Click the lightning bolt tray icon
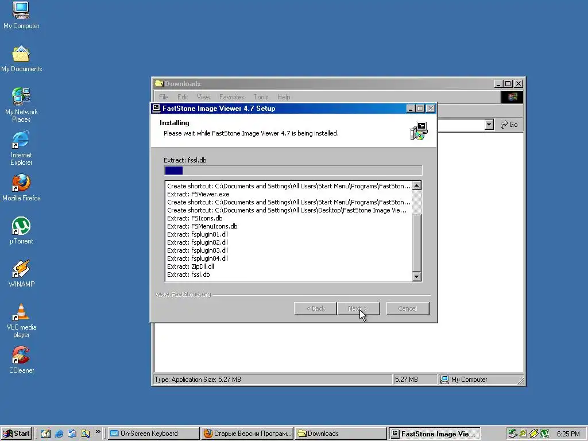The image size is (588, 441). click(533, 434)
